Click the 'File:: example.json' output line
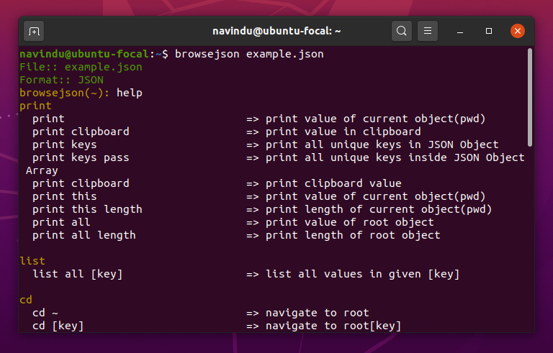Viewport: 553px width, 353px height. [81, 67]
